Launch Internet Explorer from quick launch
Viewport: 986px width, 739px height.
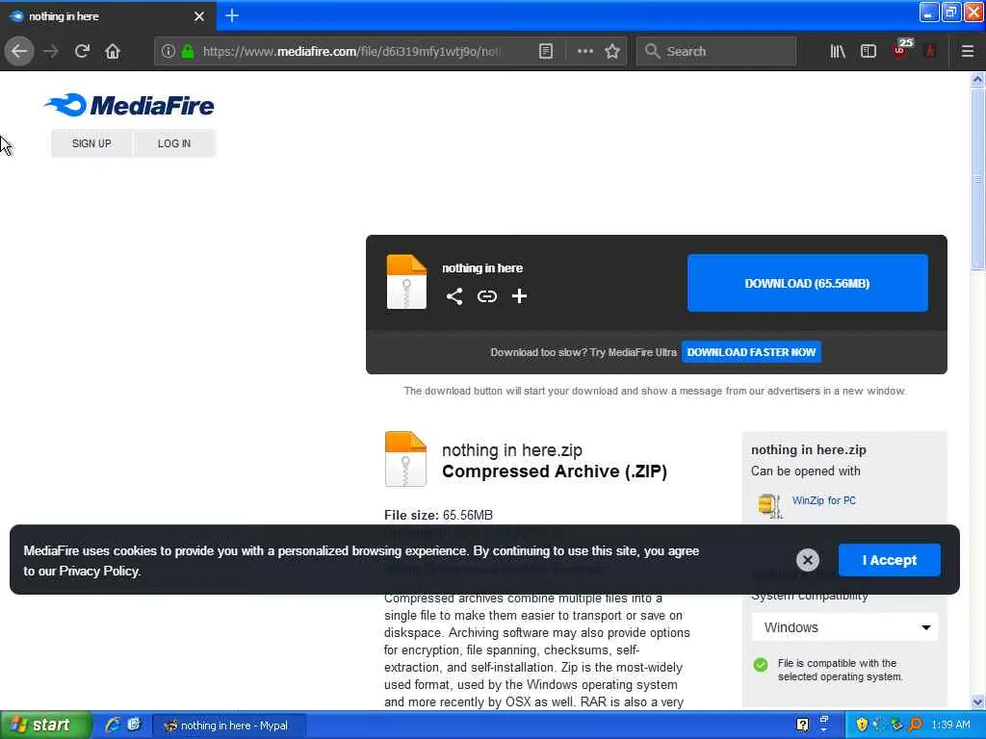[x=113, y=725]
